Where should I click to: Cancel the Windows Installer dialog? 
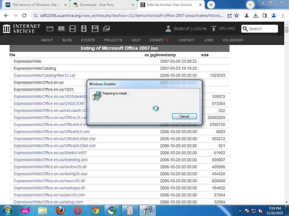[x=185, y=116]
